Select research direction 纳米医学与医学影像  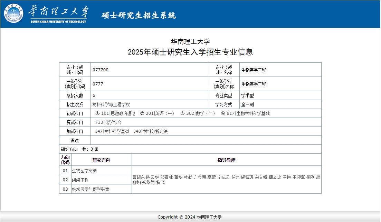pos(91,189)
